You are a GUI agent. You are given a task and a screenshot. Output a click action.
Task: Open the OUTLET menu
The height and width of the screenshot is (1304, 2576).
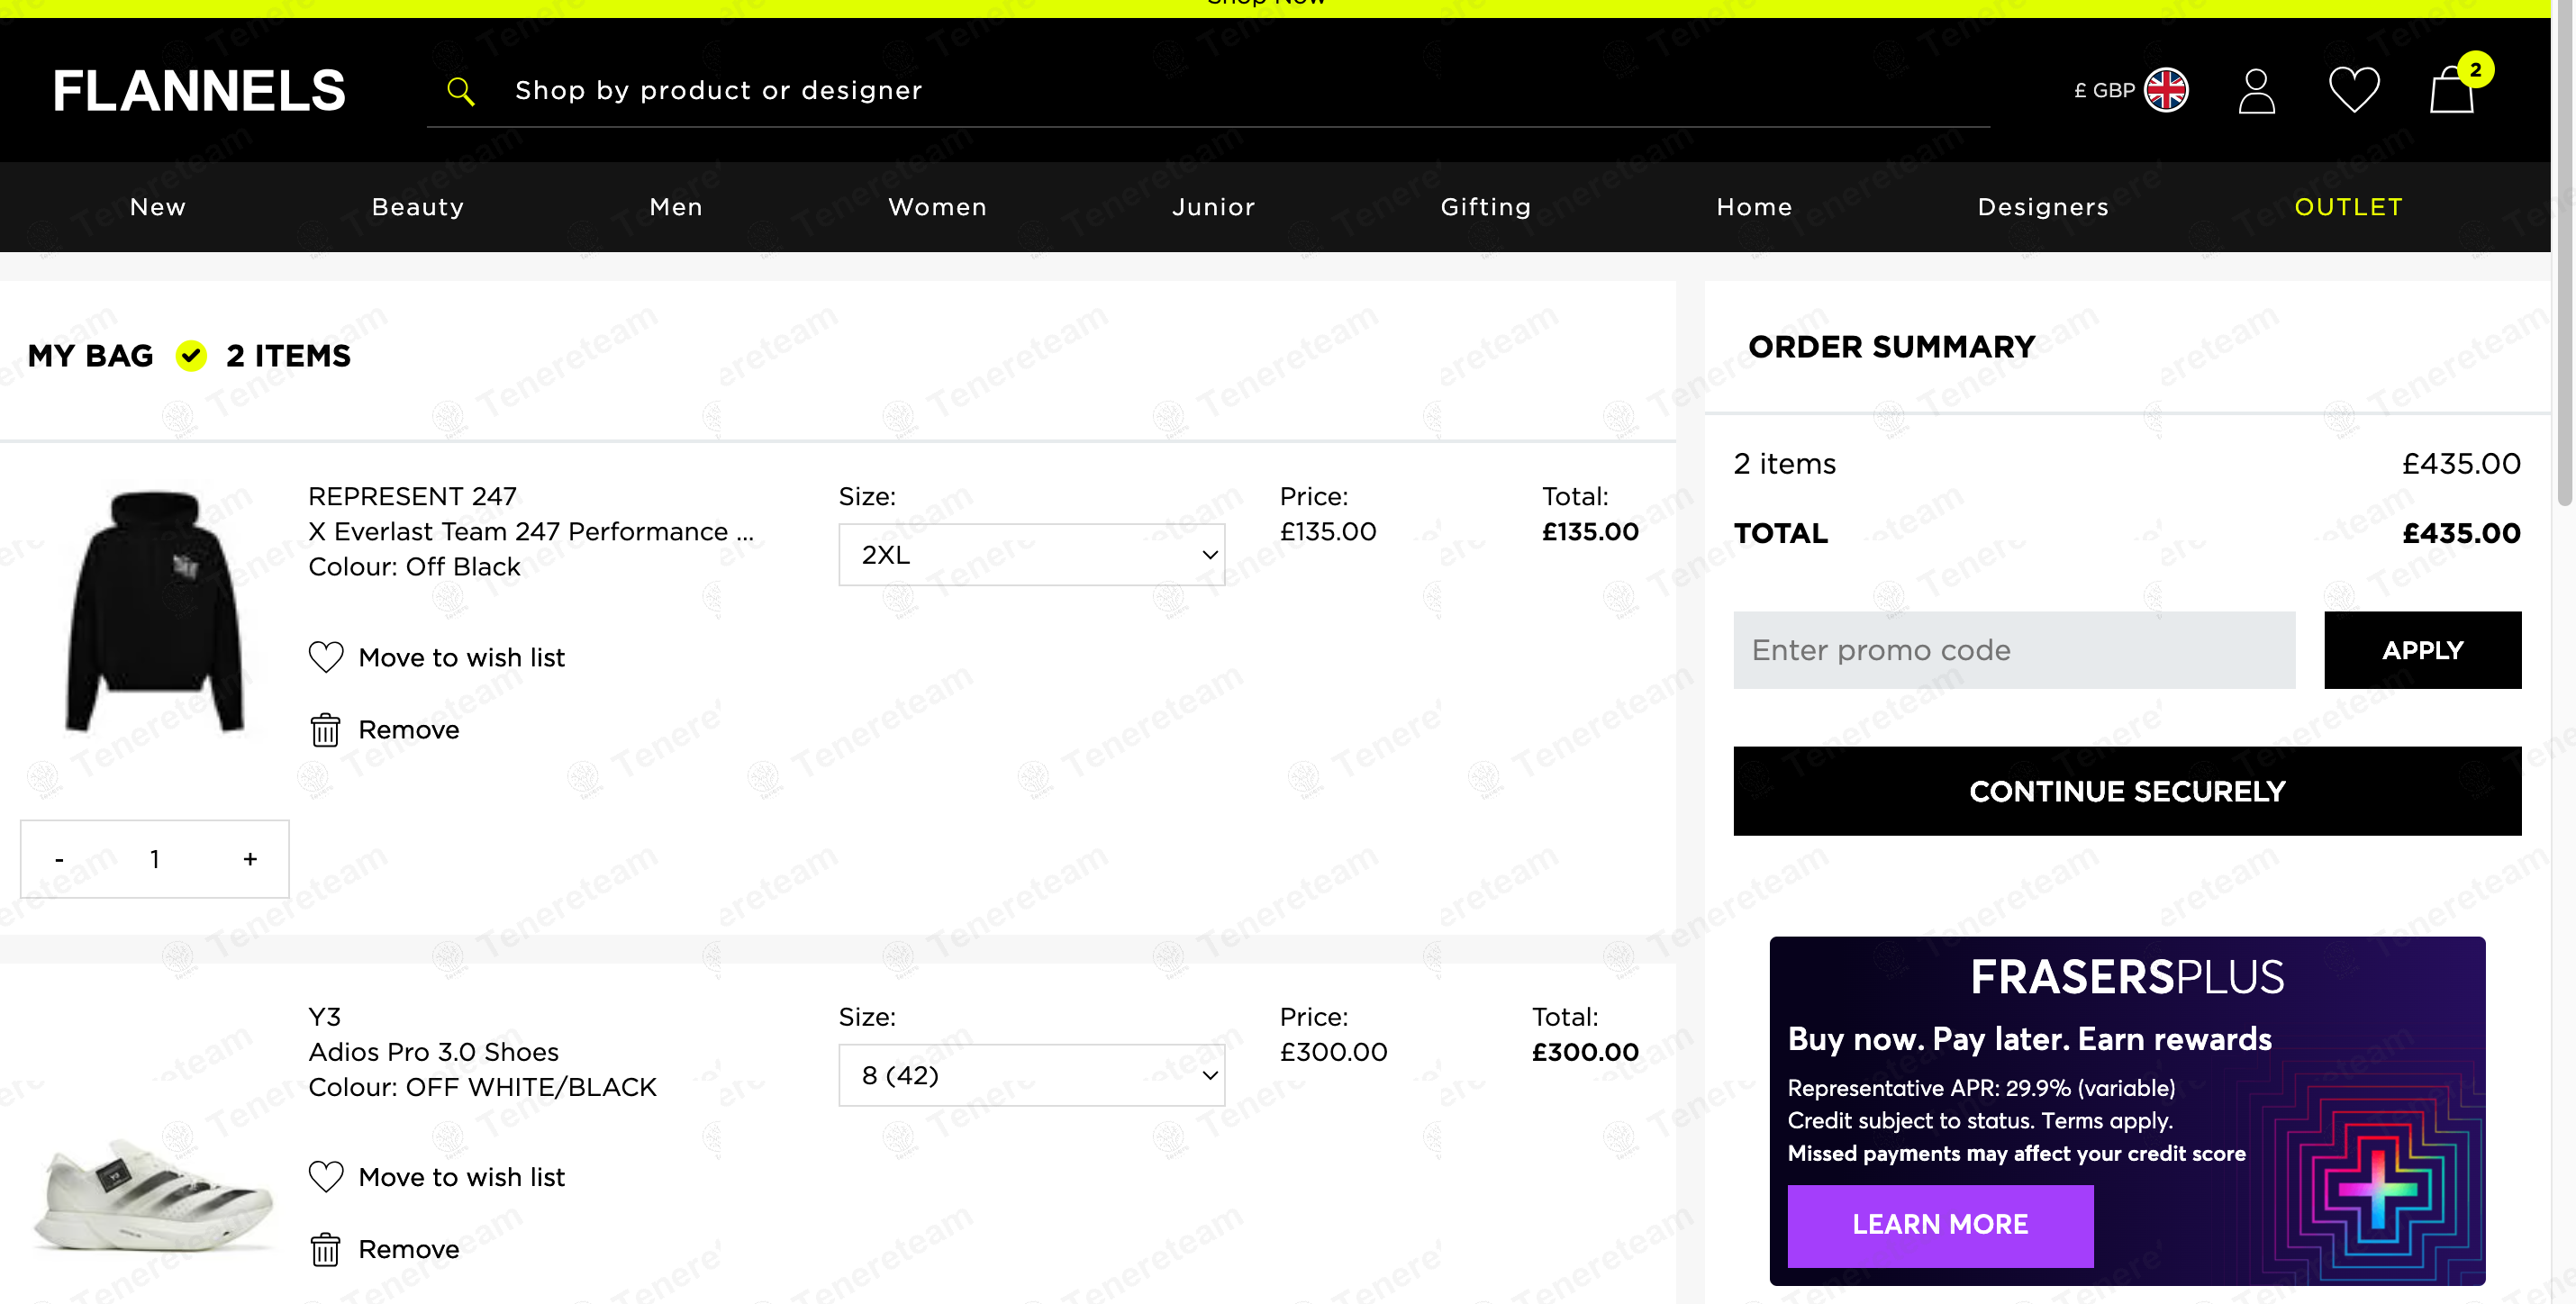[x=2348, y=207]
